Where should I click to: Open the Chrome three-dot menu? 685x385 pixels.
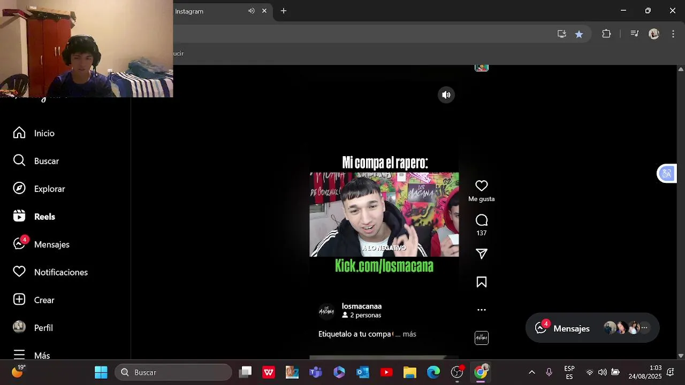click(673, 34)
